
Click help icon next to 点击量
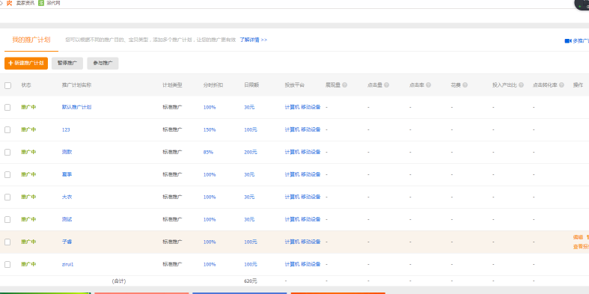tap(386, 85)
